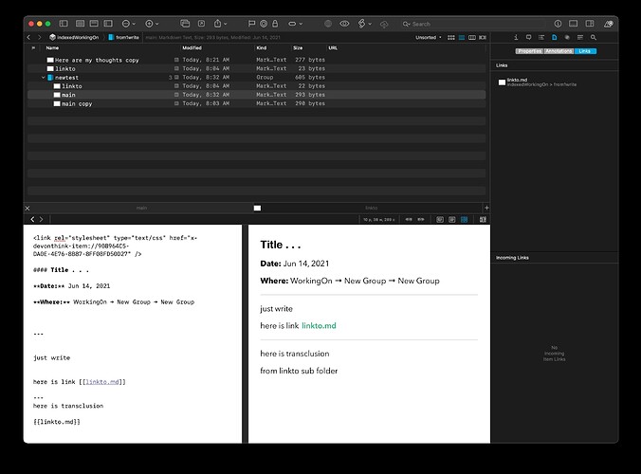Open the action menu with the minus circle

(128, 24)
